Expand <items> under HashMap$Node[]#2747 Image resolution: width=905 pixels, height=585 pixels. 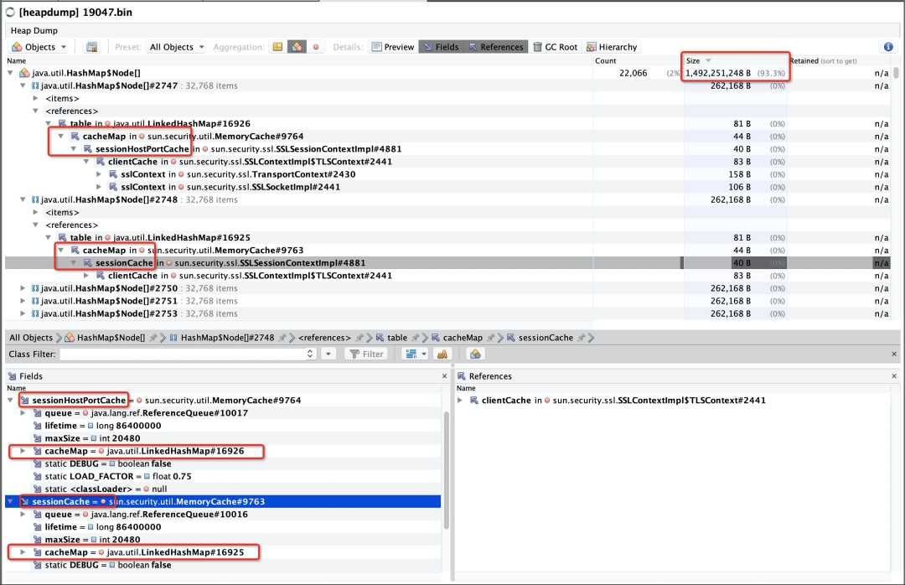point(35,98)
